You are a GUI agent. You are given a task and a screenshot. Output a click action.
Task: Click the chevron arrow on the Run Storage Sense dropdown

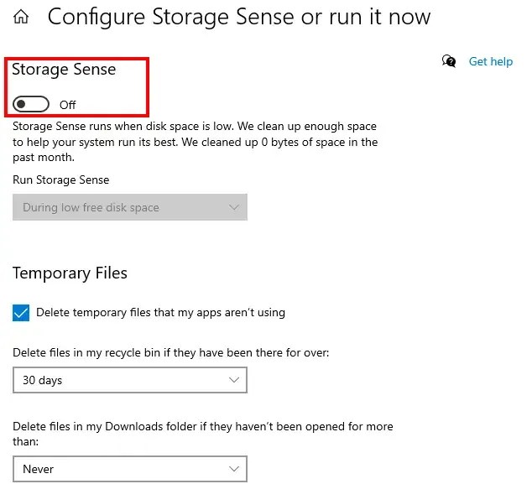point(233,207)
